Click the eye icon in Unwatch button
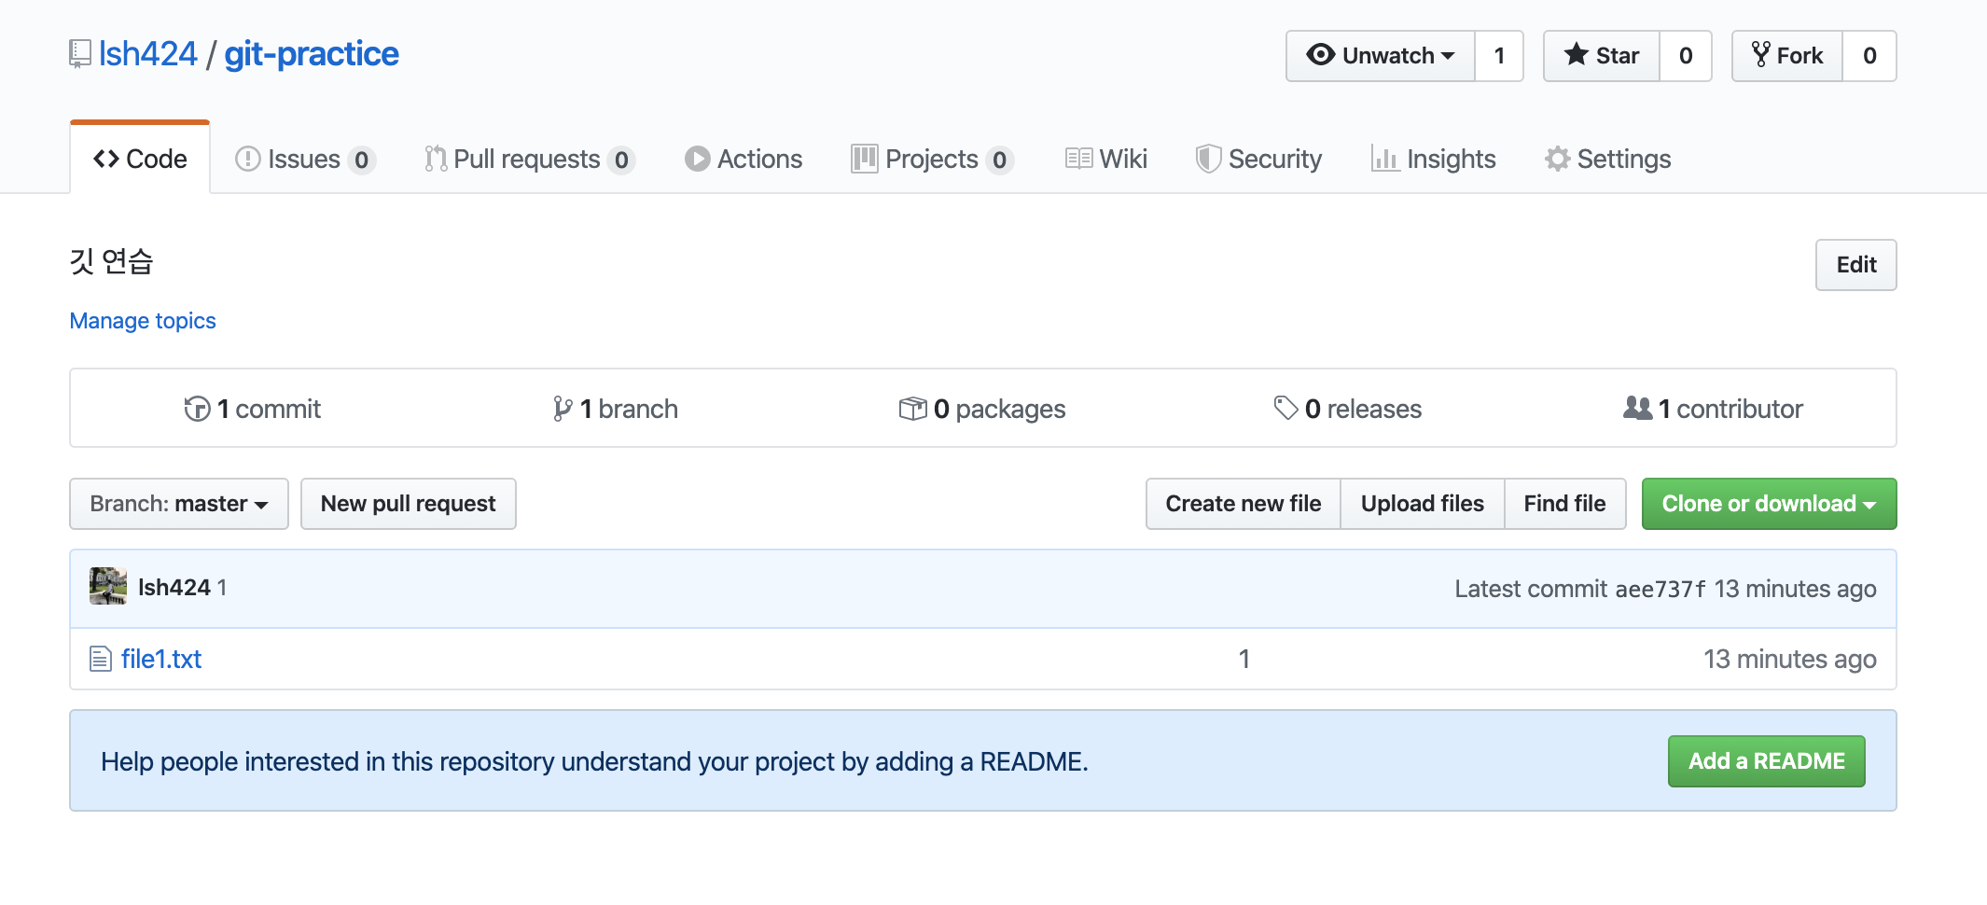The height and width of the screenshot is (905, 1987). (1321, 55)
